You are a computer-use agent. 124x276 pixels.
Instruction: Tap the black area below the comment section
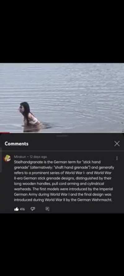pos(62,245)
